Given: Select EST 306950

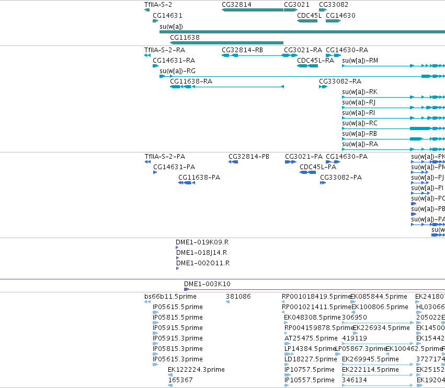Looking at the screenshot, I should pos(355,318).
